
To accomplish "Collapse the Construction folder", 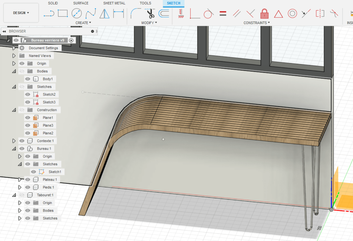I will pos(14,110).
